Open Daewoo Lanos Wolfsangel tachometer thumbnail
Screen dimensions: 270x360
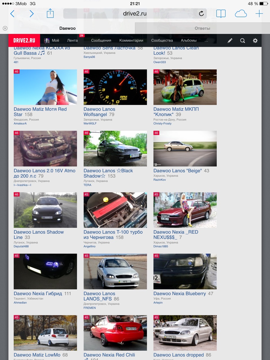point(115,87)
